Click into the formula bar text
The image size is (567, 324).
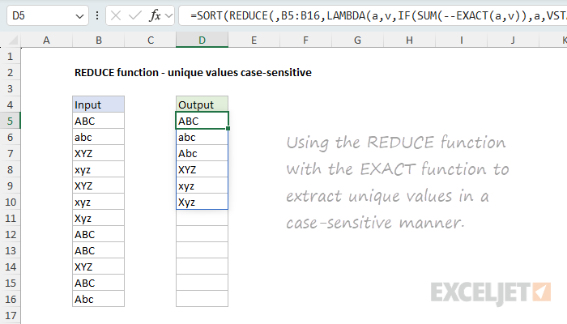point(373,15)
